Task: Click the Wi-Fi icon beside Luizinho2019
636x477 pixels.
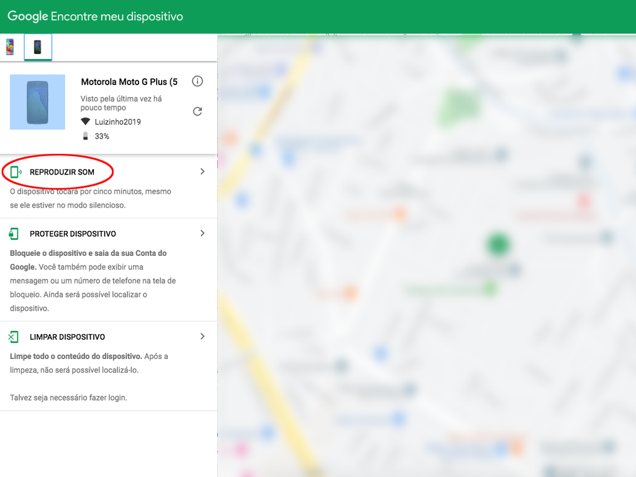Action: (x=85, y=122)
